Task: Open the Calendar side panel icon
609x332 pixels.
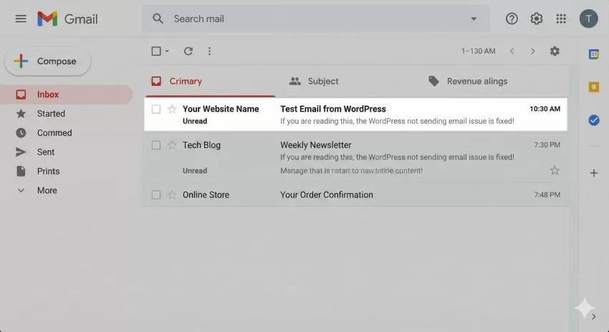Action: point(593,54)
